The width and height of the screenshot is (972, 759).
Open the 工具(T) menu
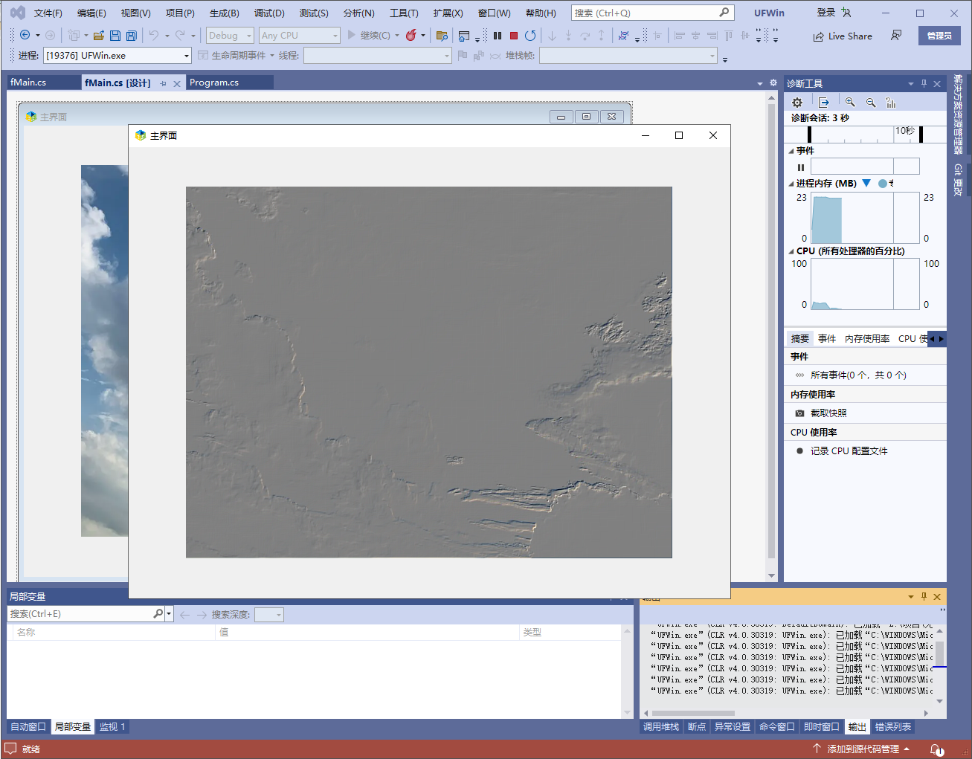[x=404, y=13]
